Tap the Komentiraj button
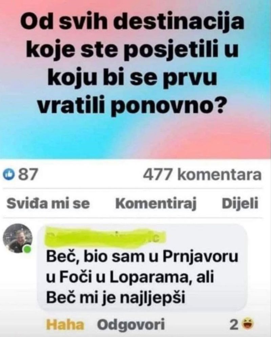Viewport: 271px width, 337px height. (x=156, y=203)
